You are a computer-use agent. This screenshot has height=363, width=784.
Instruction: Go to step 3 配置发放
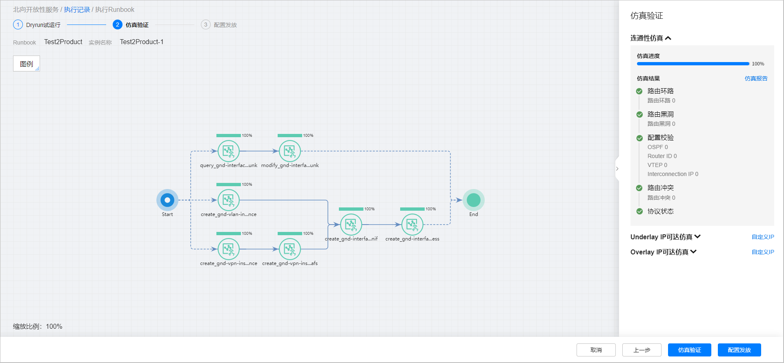(219, 25)
